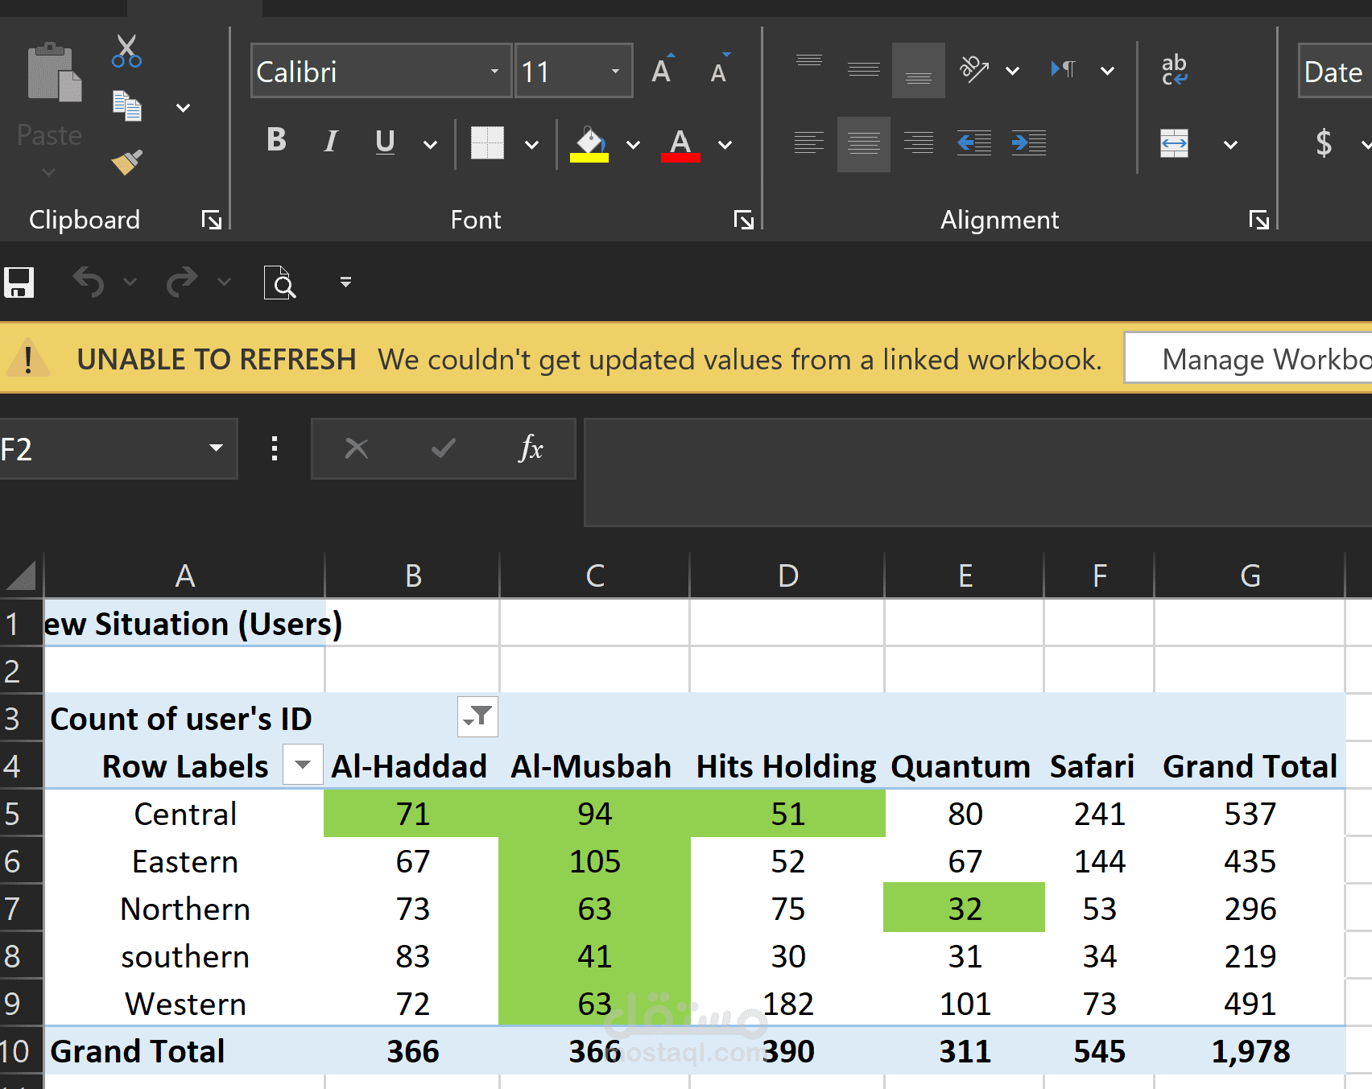
Task: Toggle Bottom Align button
Action: click(x=919, y=70)
